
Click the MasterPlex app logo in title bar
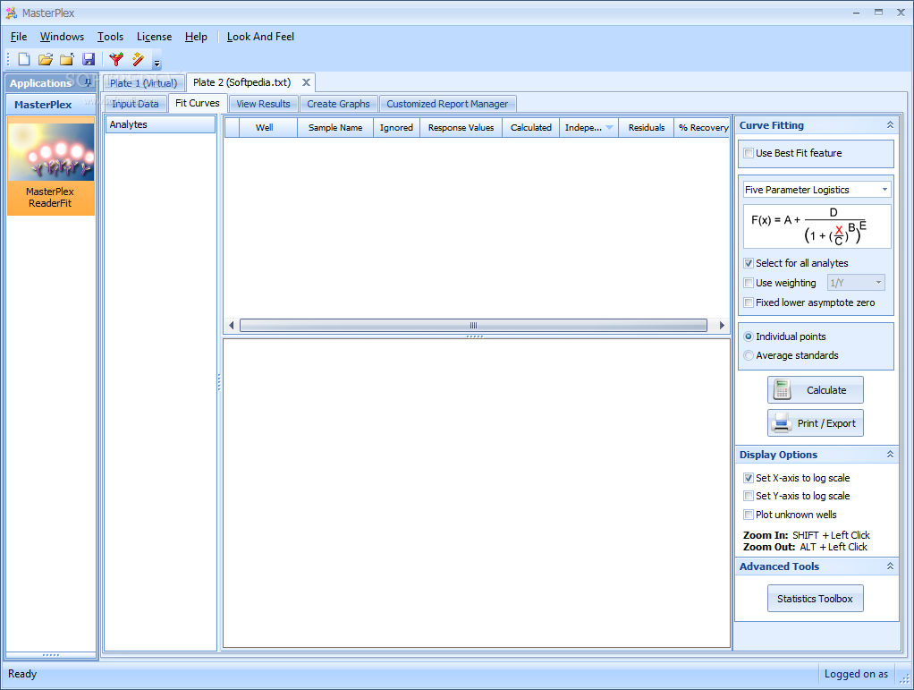tap(11, 13)
